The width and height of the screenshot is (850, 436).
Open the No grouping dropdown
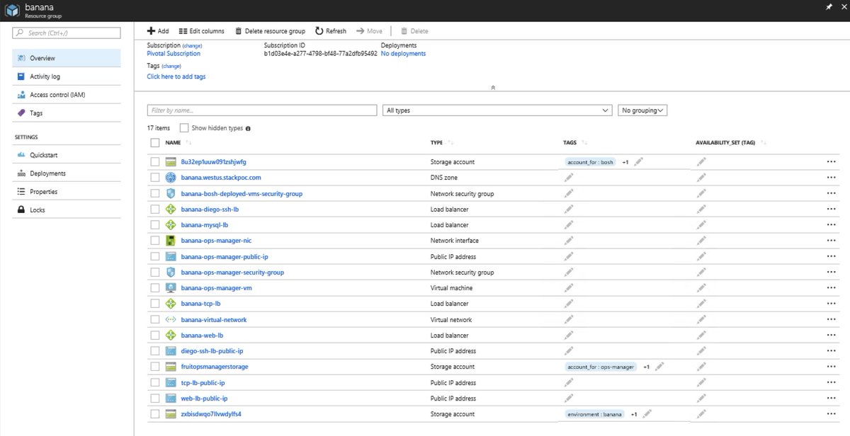[642, 110]
